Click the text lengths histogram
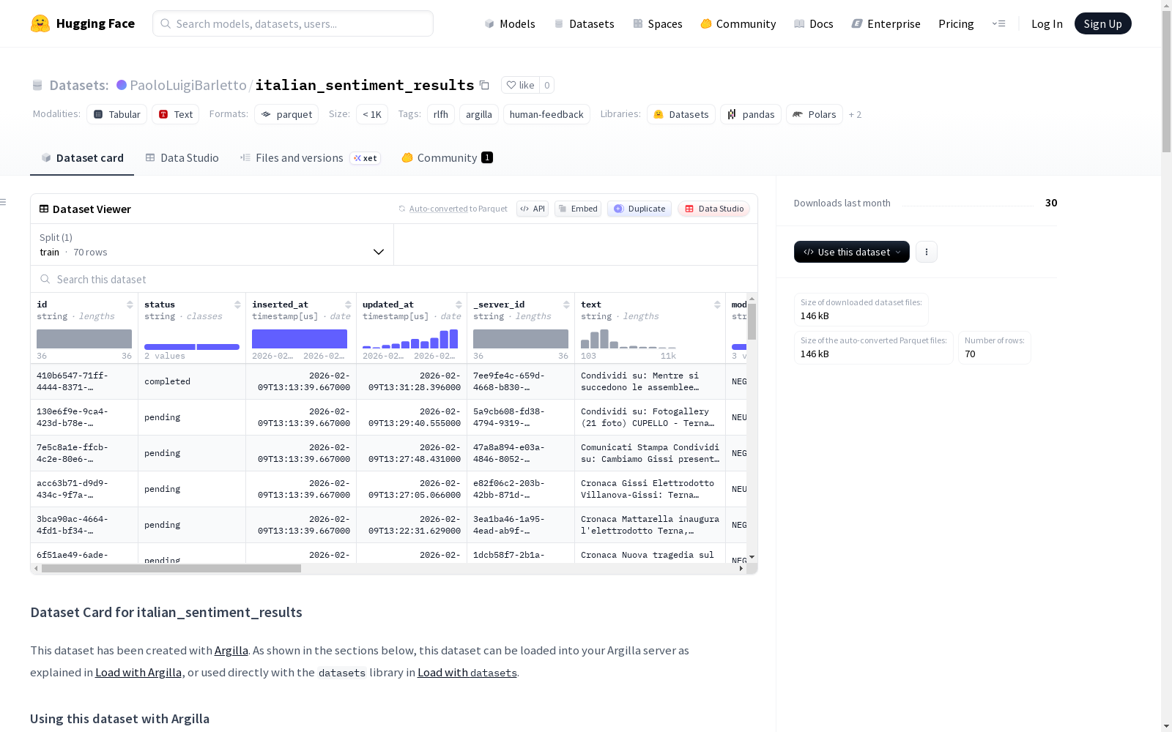The image size is (1172, 732). pyautogui.click(x=628, y=338)
